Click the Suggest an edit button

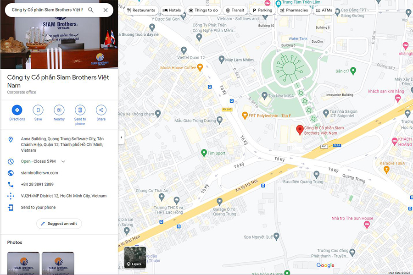59,224
